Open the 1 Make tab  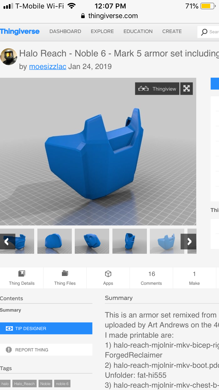(194, 278)
